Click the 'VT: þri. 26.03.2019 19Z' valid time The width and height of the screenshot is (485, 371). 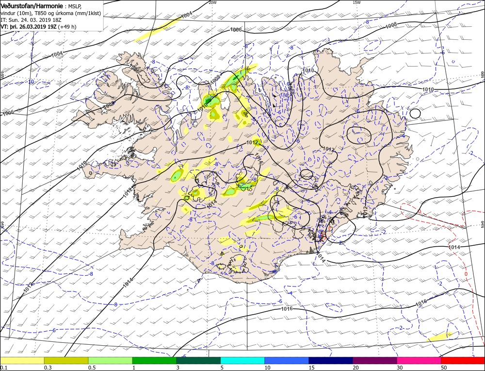[x=29, y=27]
